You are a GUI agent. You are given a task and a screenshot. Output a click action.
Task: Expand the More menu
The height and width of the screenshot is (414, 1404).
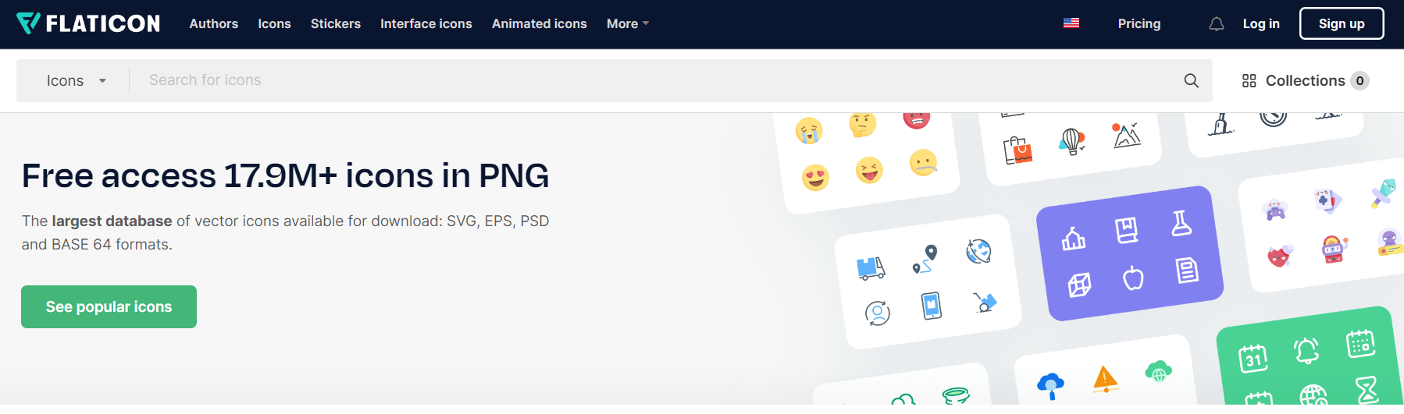(x=628, y=23)
